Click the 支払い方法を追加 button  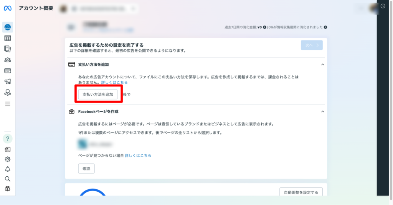(x=97, y=94)
